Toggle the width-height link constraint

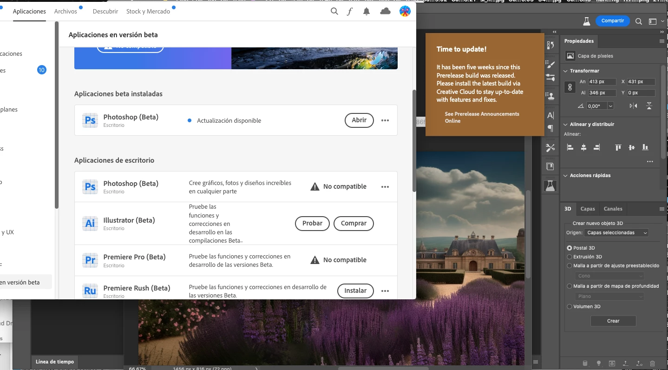(570, 87)
